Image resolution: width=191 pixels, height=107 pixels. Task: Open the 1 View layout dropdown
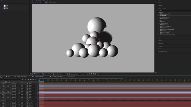pyautogui.click(x=83, y=74)
